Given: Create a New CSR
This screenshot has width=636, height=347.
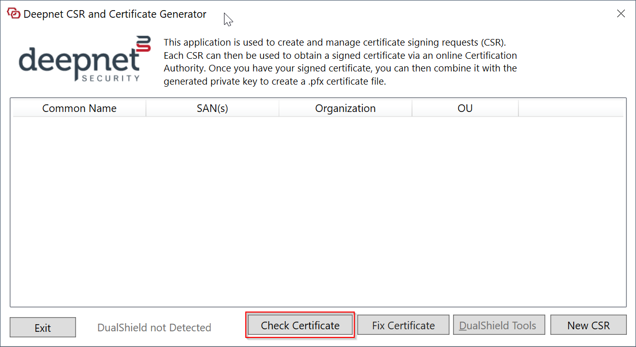Looking at the screenshot, I should pos(588,325).
